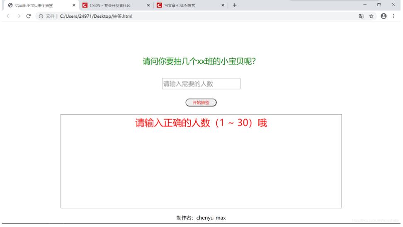Close the 写文章-CSDN博客 tab
The image size is (403, 227).
(x=223, y=5)
